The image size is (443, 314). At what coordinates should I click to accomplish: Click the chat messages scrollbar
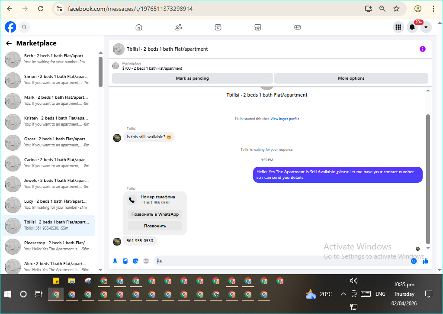click(x=428, y=179)
